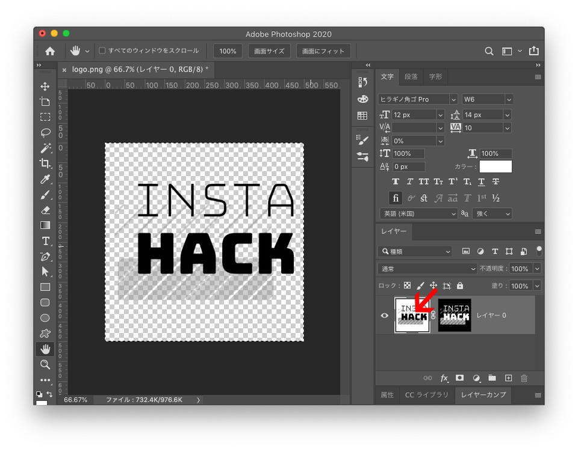Select the Artboard tool
The image size is (578, 449).
coord(45,102)
